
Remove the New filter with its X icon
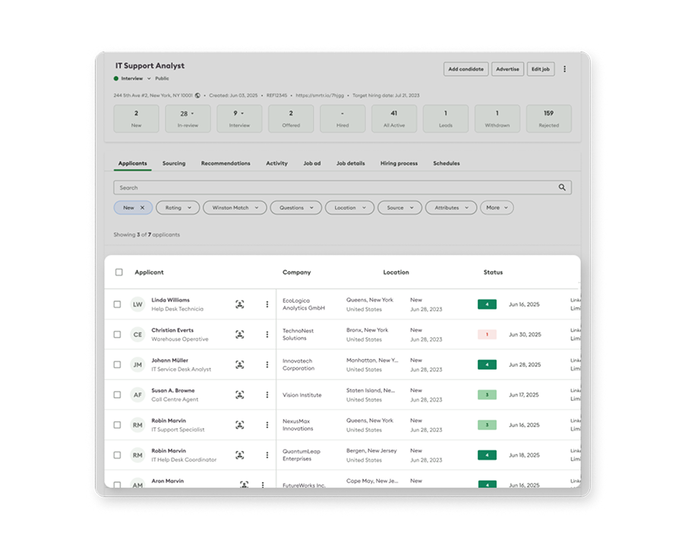pos(142,207)
